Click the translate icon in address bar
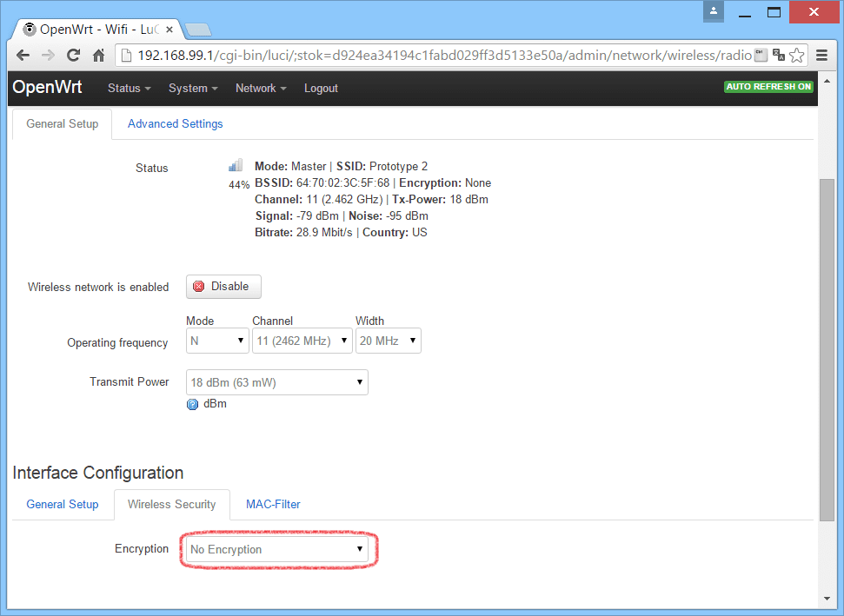Image resolution: width=844 pixels, height=616 pixels. (779, 56)
